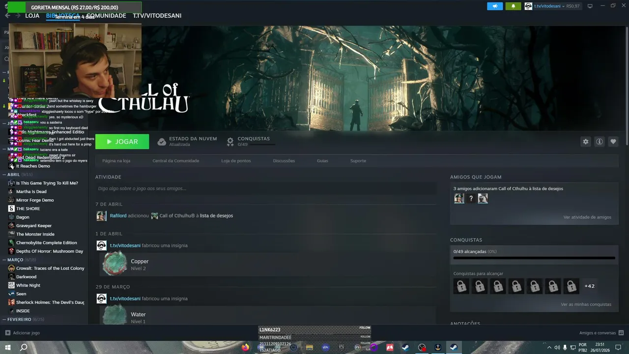Collapse the ABRIL library group

tap(4, 175)
